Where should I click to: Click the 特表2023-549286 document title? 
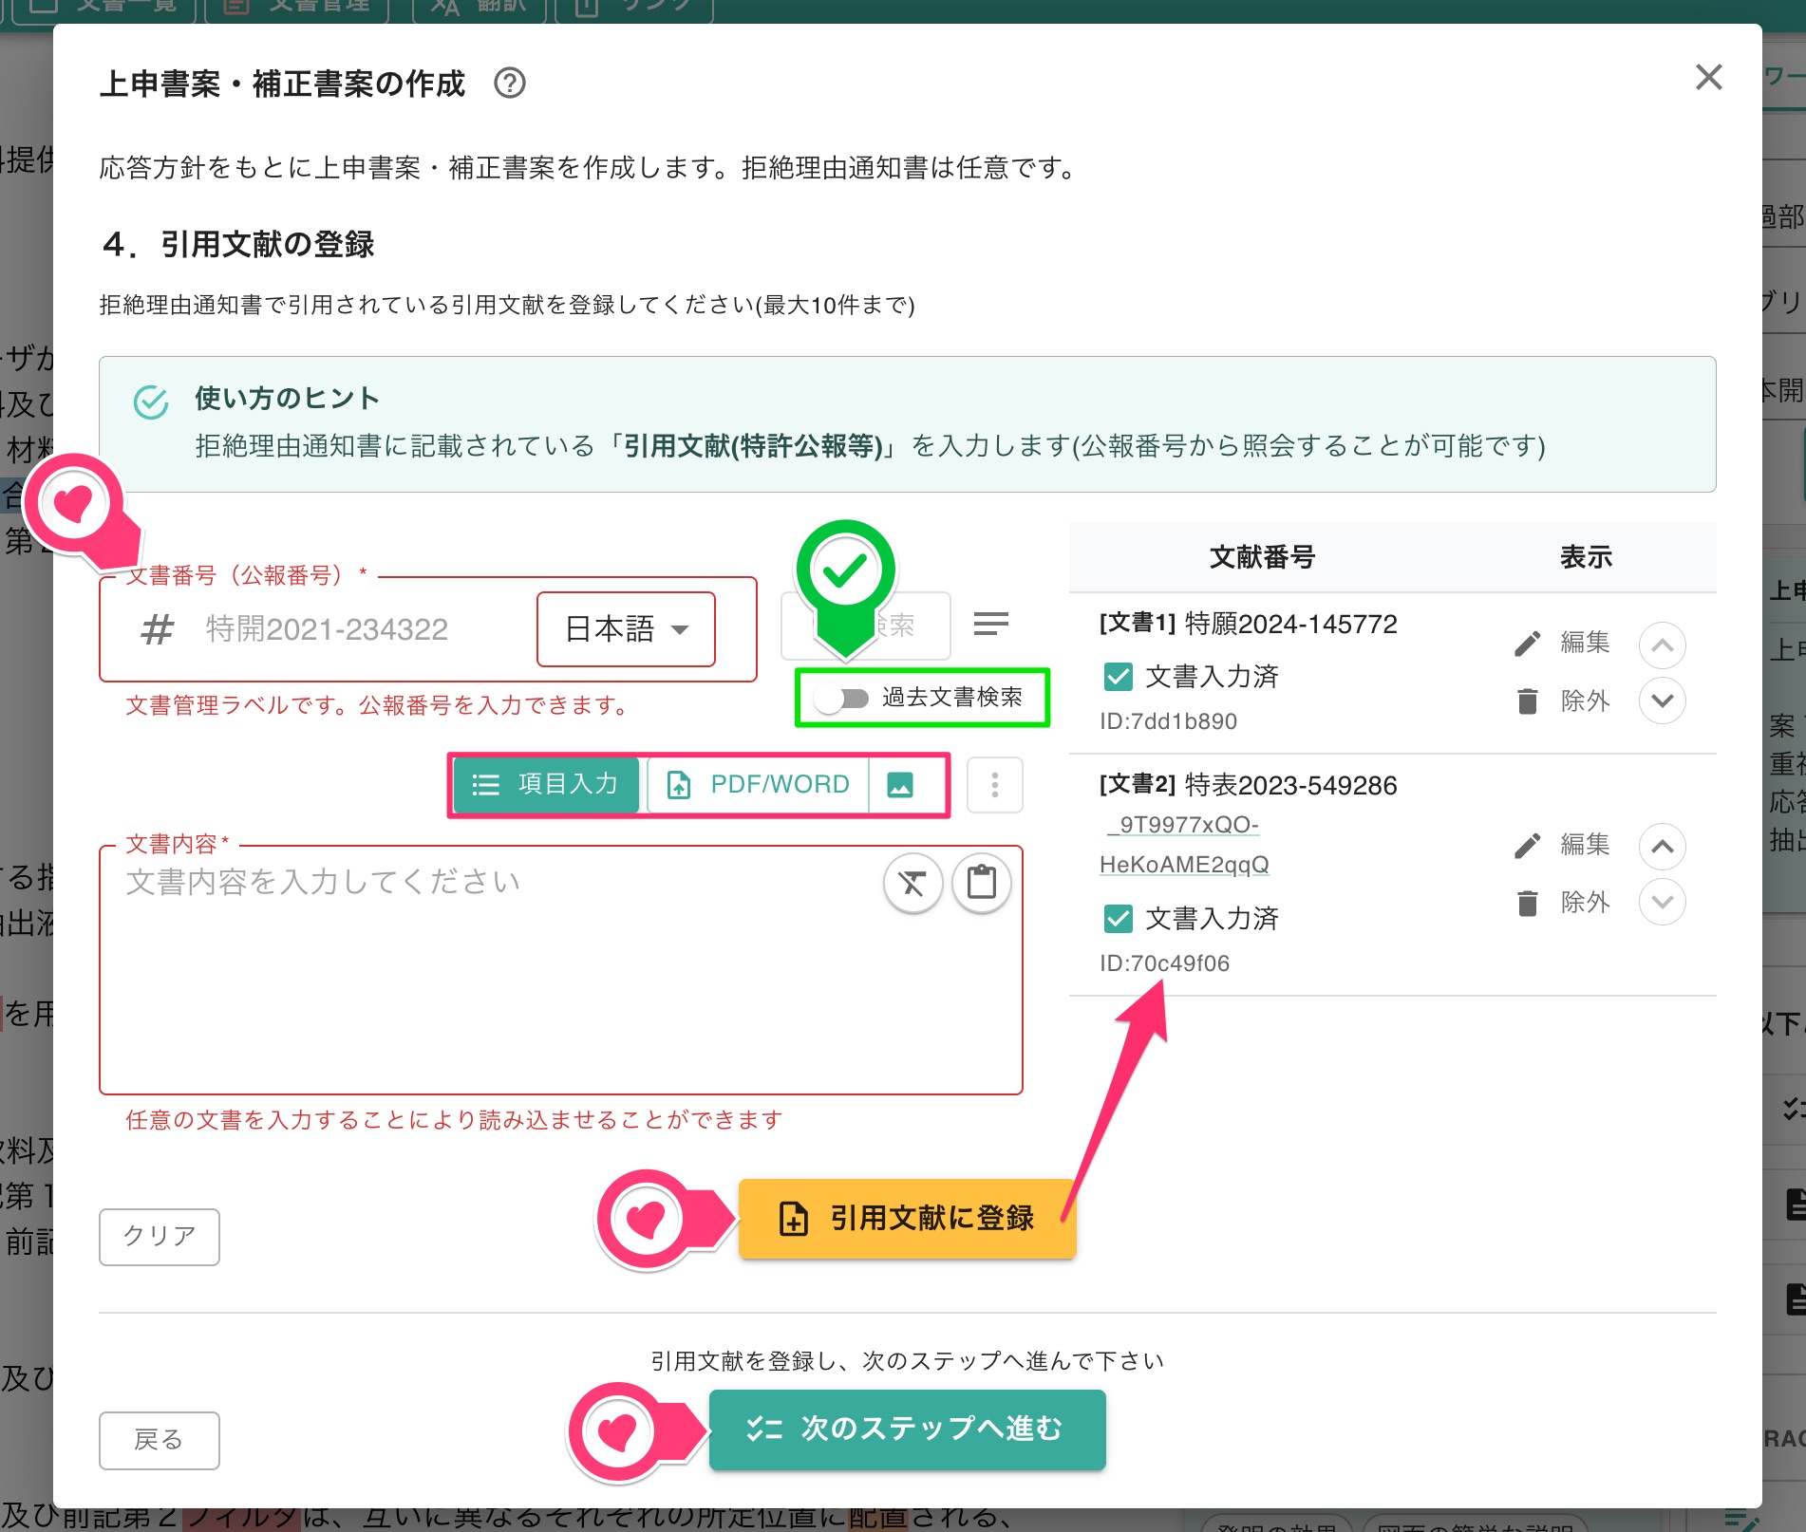point(1291,786)
